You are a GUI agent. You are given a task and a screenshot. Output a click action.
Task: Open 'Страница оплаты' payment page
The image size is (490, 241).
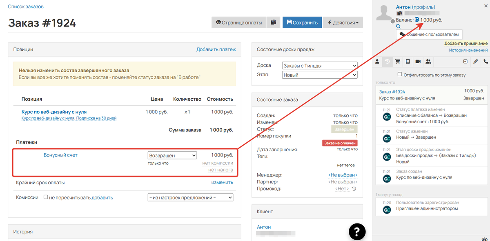click(x=239, y=22)
